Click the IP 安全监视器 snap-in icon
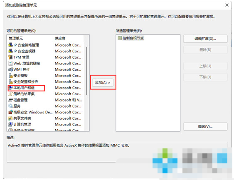The image size is (234, 180). tap(10, 51)
